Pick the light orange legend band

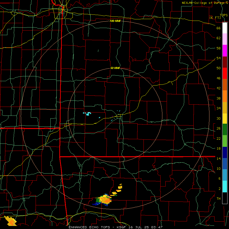tap(225, 96)
